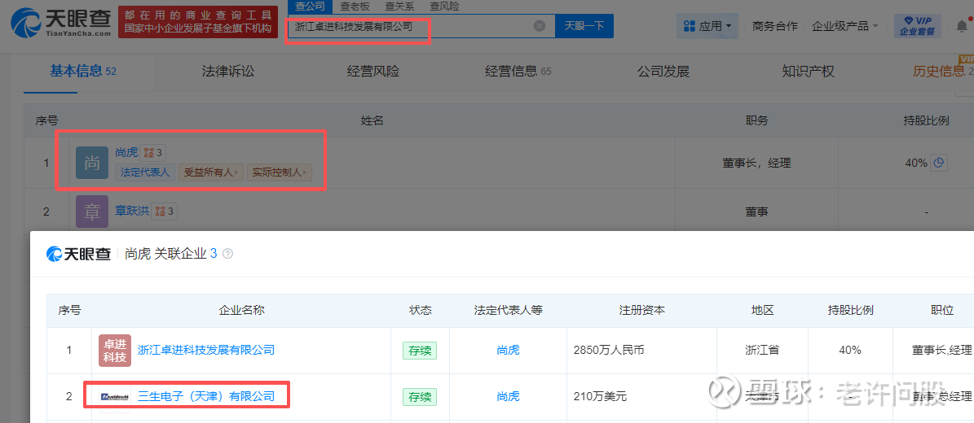Click the 浙江省 region cell
Image resolution: width=974 pixels, height=423 pixels.
(762, 350)
